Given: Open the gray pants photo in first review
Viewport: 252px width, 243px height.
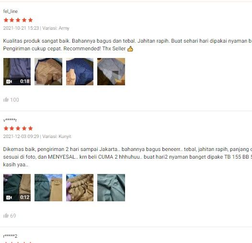Looking at the screenshot, I should pyautogui.click(x=111, y=71).
